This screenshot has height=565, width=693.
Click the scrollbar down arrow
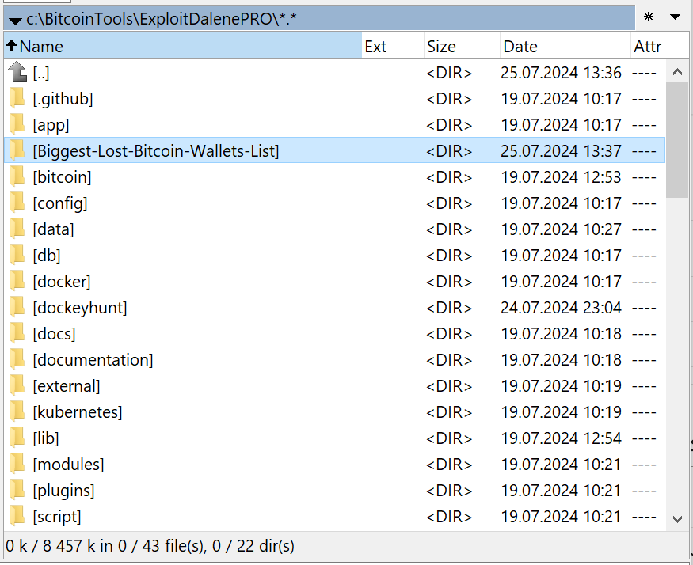[x=677, y=519]
